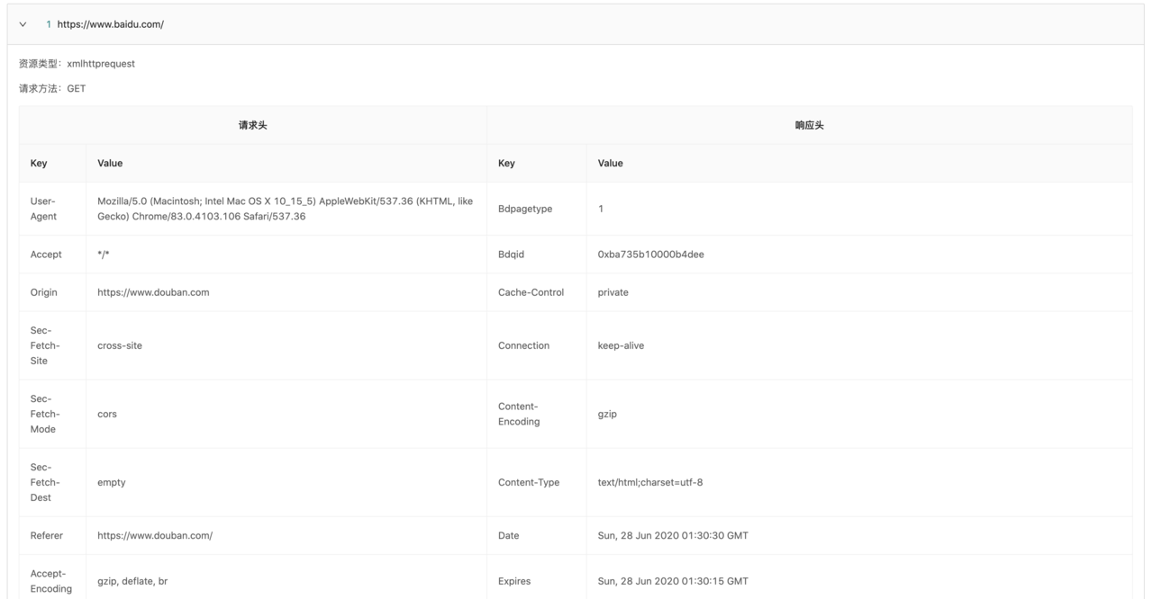Click the response headers Value column header
The height and width of the screenshot is (599, 1153).
point(859,163)
